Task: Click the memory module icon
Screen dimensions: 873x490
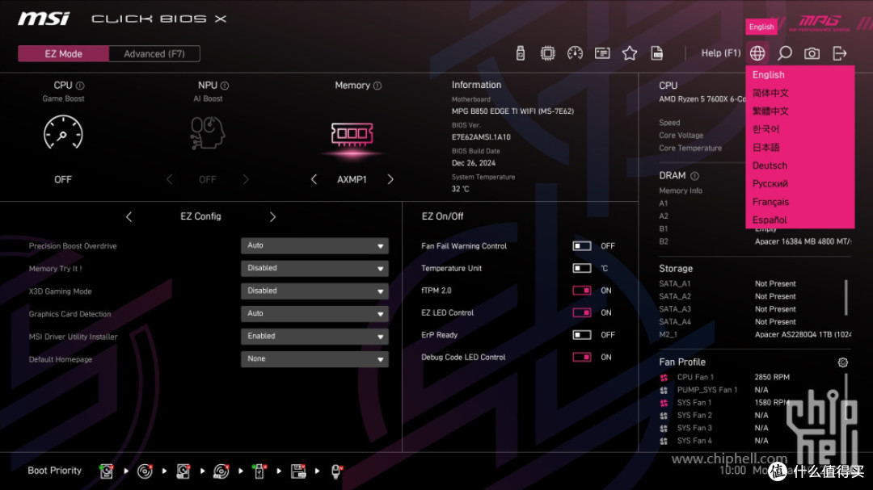Action: (x=352, y=134)
